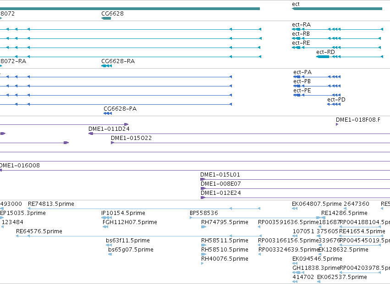390x284 pixels.
Task: Select the bs63f11.5prime EST label
Action: (128, 241)
